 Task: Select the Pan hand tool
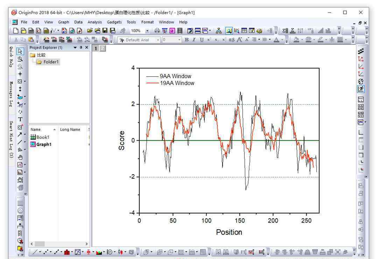tap(20, 157)
